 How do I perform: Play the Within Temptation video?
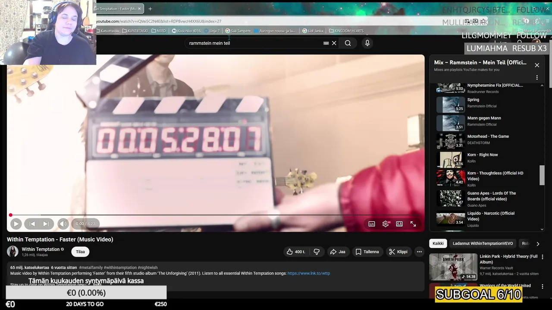pyautogui.click(x=16, y=224)
